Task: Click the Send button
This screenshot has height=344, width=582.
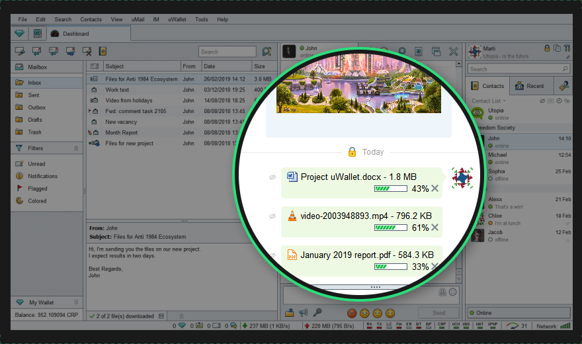Action: click(438, 313)
